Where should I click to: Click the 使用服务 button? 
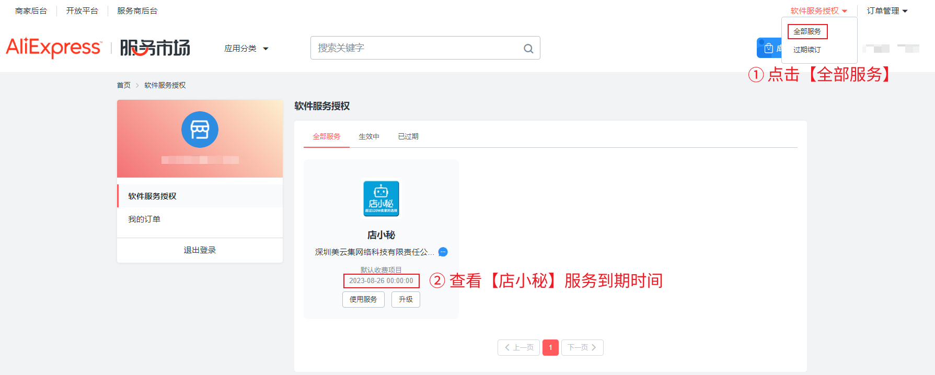363,299
